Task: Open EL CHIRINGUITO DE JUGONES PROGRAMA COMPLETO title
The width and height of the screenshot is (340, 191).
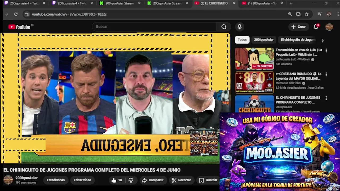Action: [298, 100]
